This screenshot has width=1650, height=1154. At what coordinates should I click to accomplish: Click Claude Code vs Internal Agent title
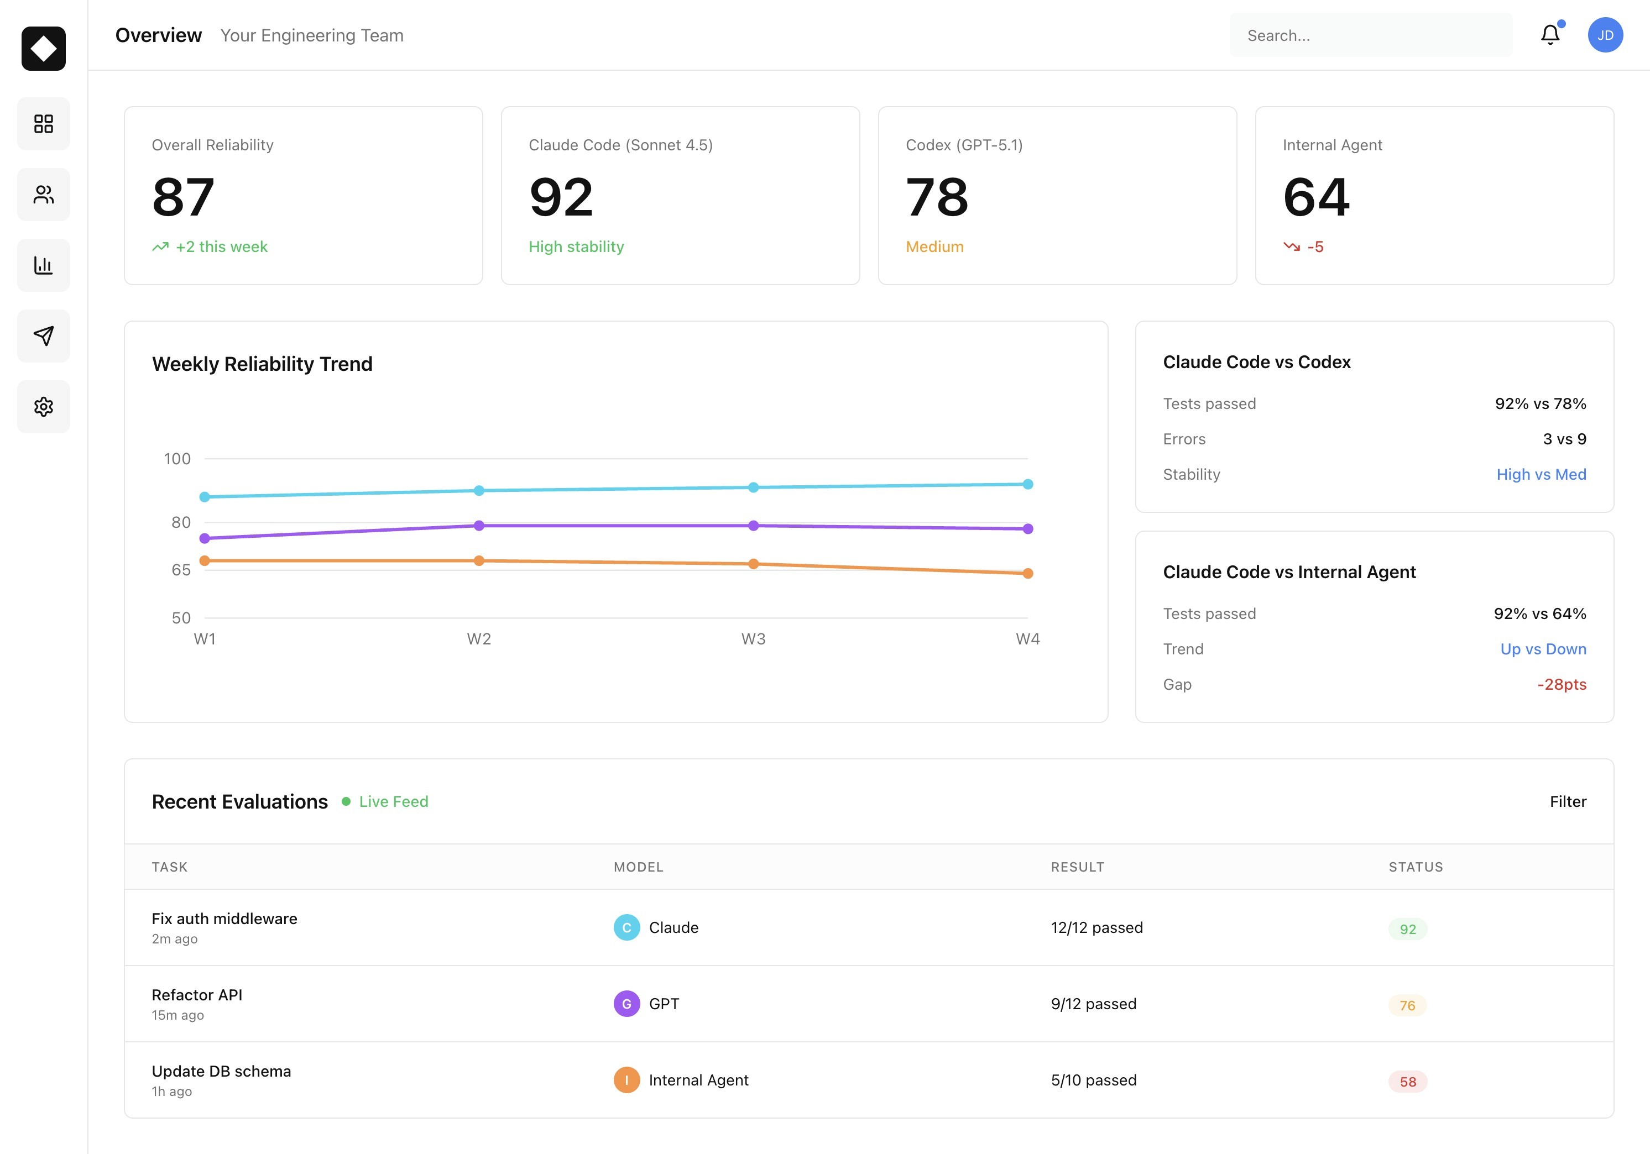tap(1289, 573)
